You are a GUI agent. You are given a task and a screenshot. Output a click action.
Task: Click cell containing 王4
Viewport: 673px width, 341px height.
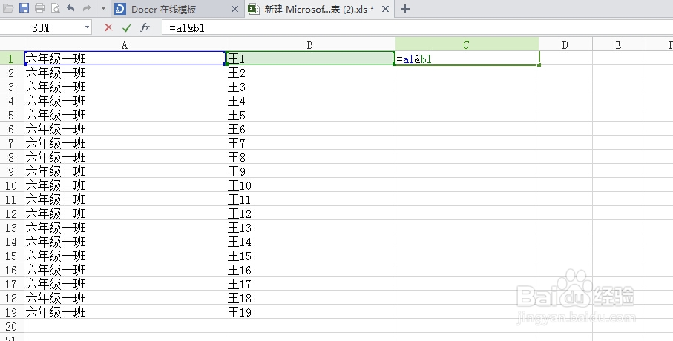click(310, 101)
